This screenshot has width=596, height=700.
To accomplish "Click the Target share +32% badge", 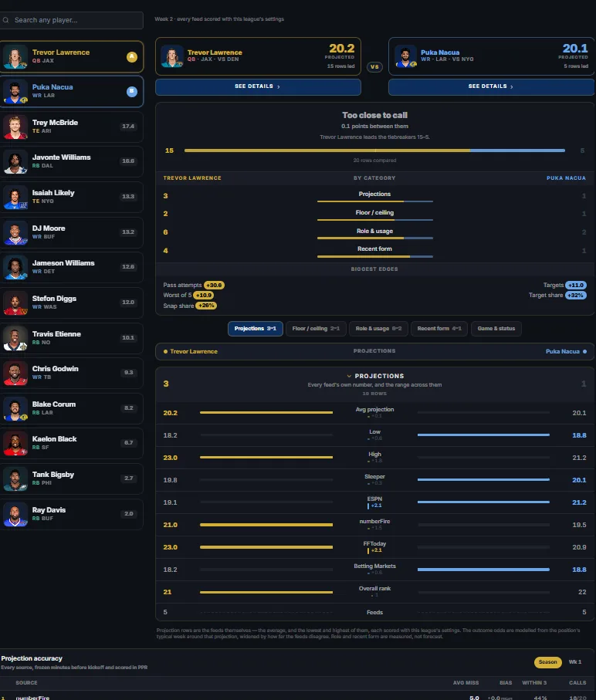I will [x=576, y=295].
